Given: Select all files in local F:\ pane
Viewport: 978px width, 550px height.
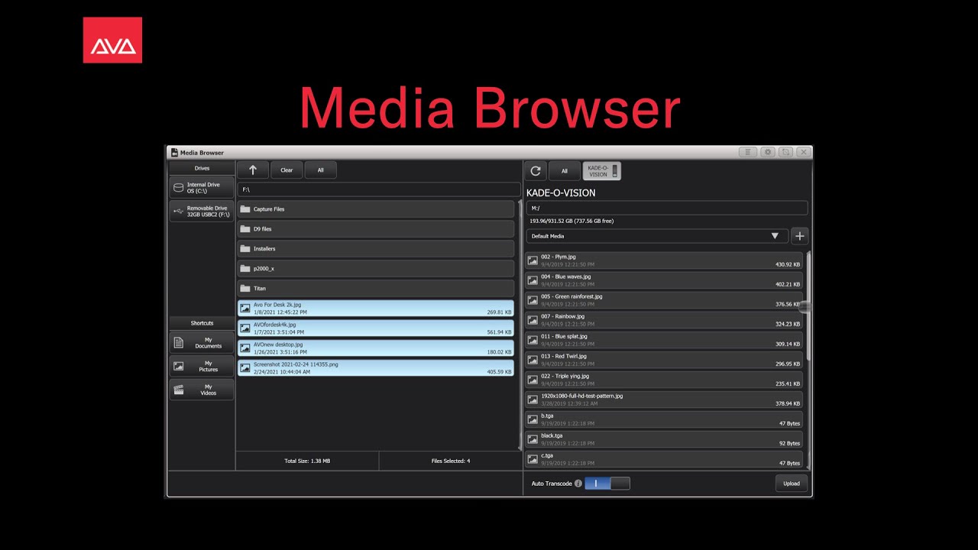Looking at the screenshot, I should pos(320,170).
